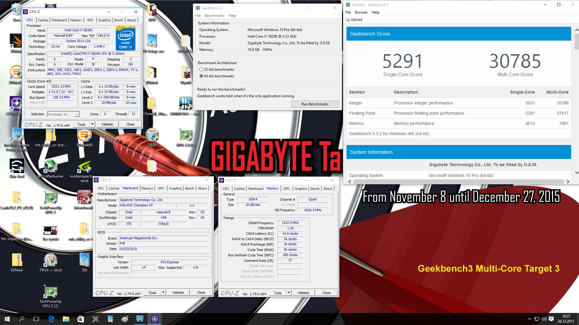Open the Windows Start menu
This screenshot has height=325, width=579.
(x=7, y=319)
